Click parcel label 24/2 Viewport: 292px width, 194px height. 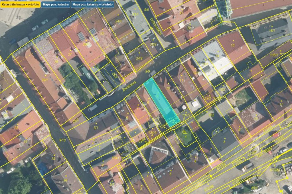tap(139, 58)
